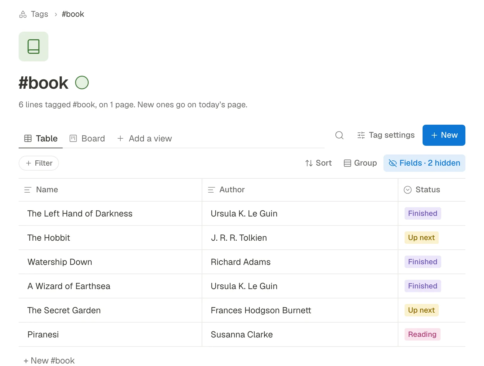Viewport: 484px width, 366px height.
Task: Click the Author column header
Action: [300, 190]
